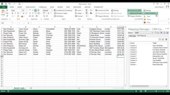Close the Mapping Manager pane
The width and height of the screenshot is (170, 95).
pos(168,29)
